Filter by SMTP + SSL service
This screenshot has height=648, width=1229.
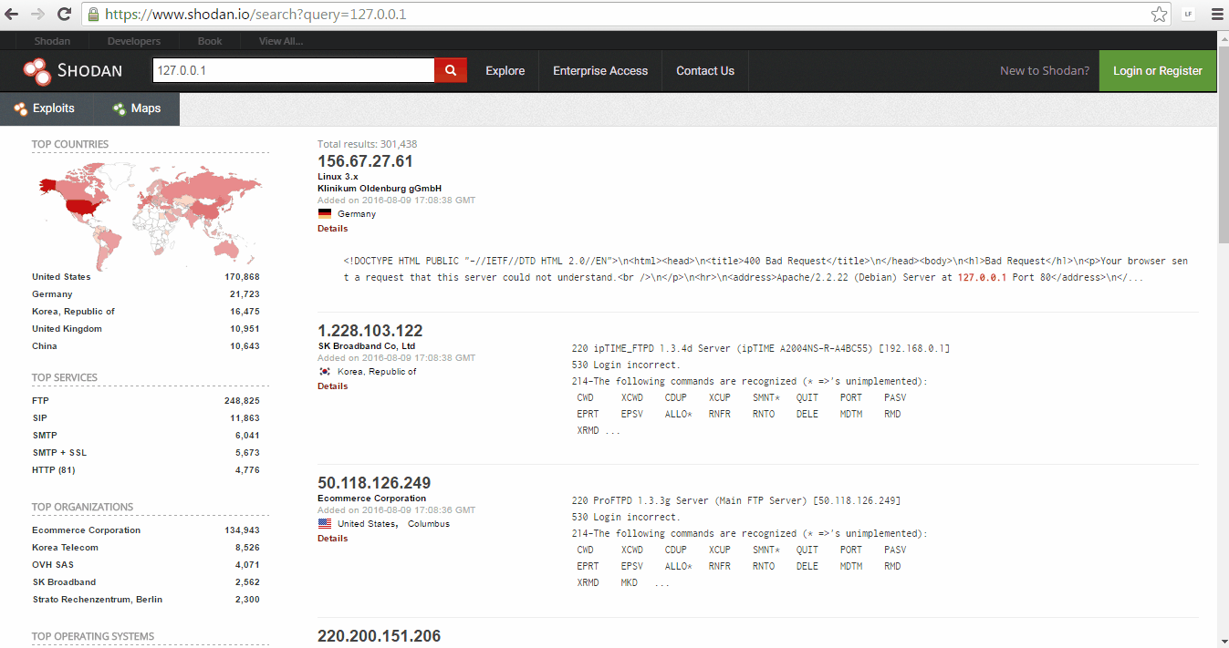point(59,453)
